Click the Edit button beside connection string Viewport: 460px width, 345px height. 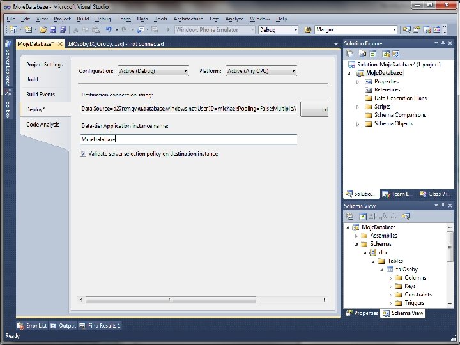(x=314, y=109)
